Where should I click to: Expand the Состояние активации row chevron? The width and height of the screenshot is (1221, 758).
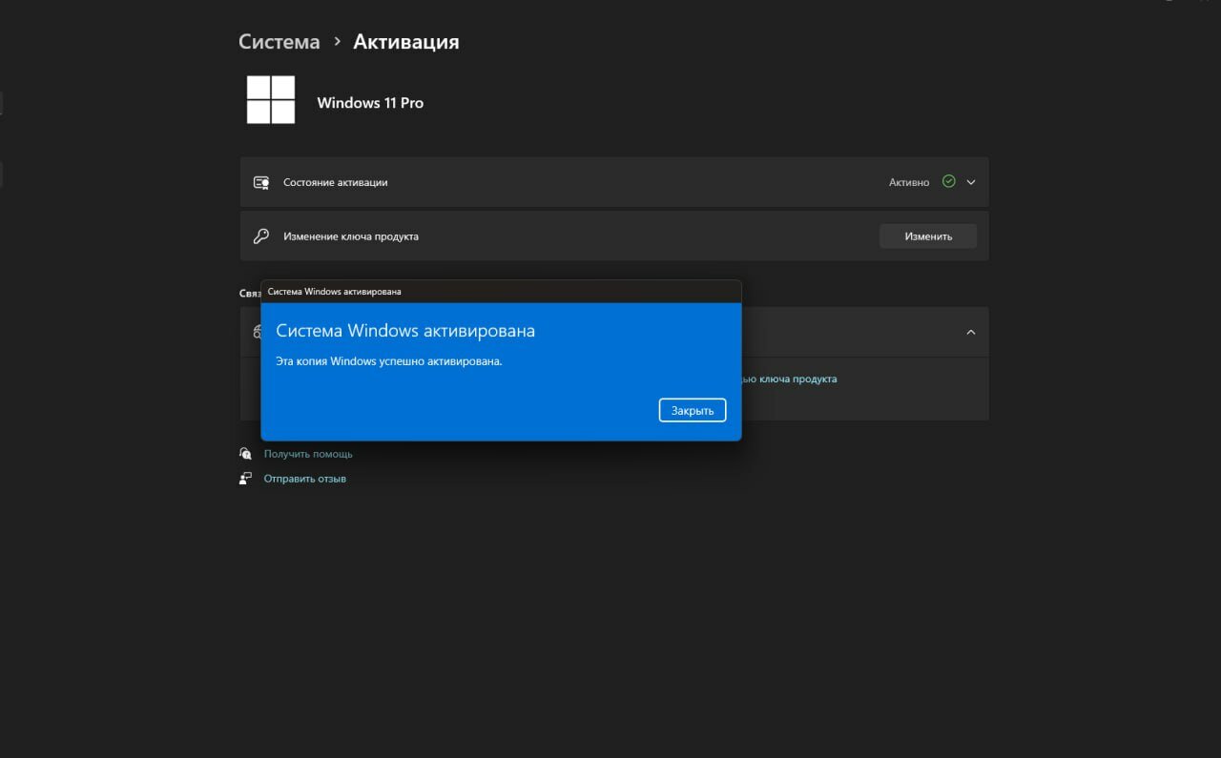point(971,182)
